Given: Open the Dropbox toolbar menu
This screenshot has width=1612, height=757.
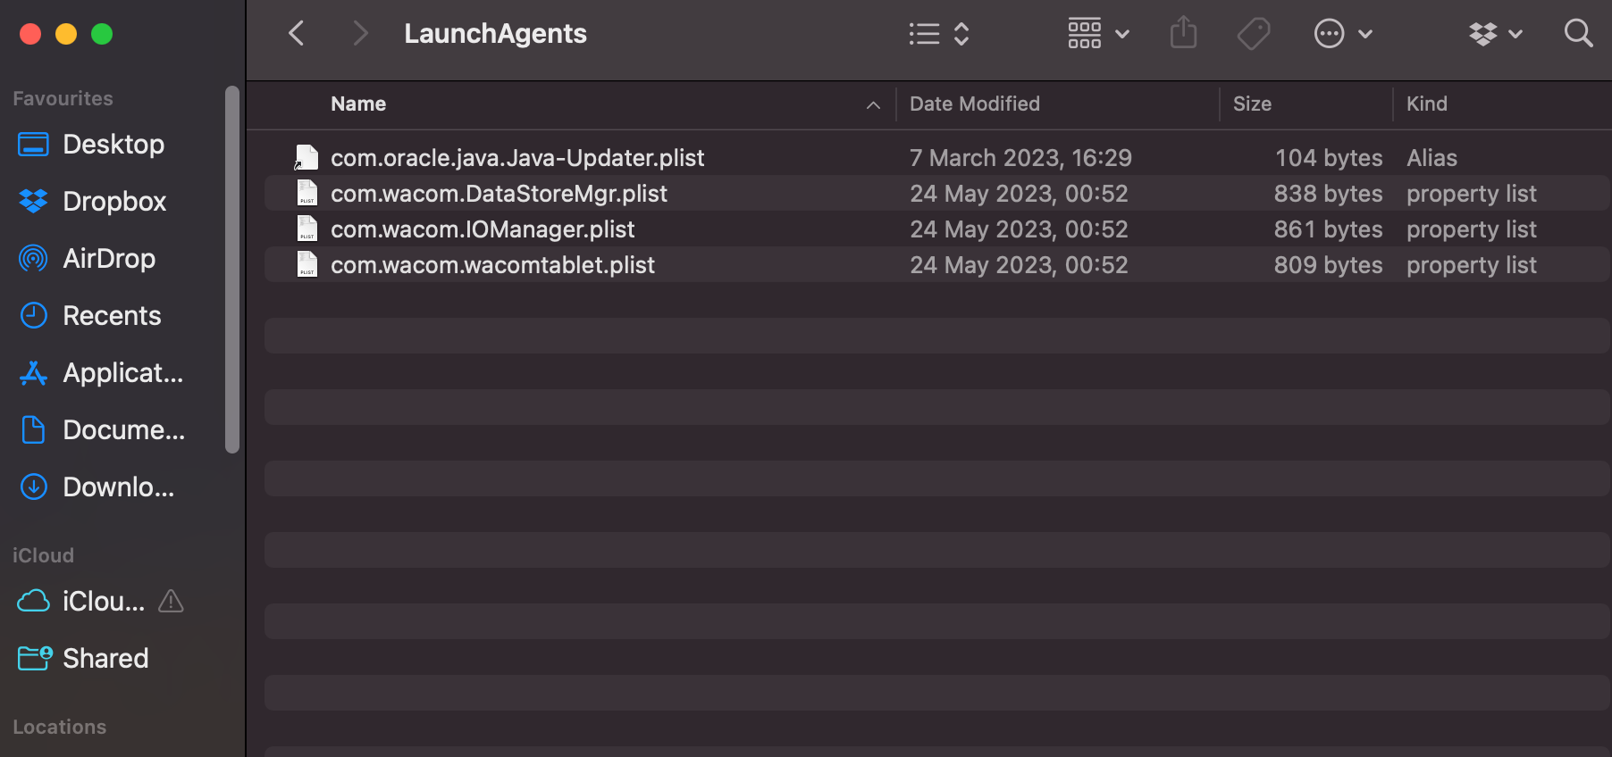Looking at the screenshot, I should [1495, 34].
